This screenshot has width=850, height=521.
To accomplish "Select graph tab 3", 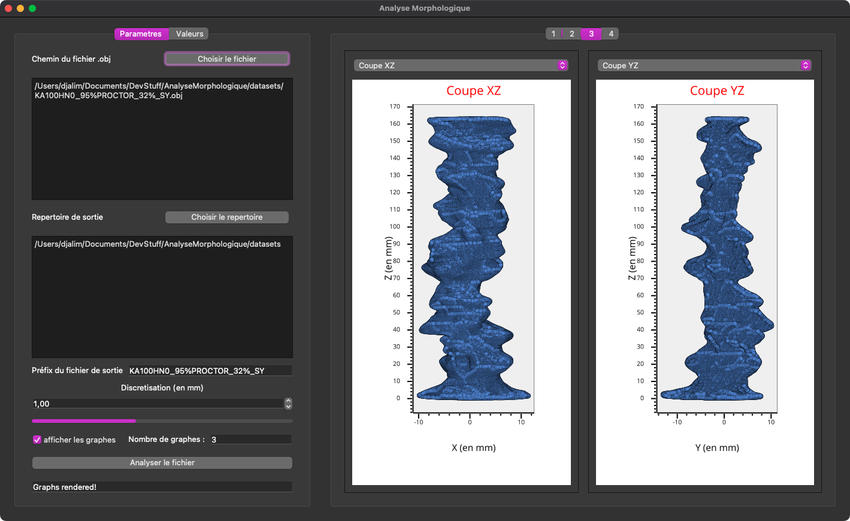I will pyautogui.click(x=591, y=34).
